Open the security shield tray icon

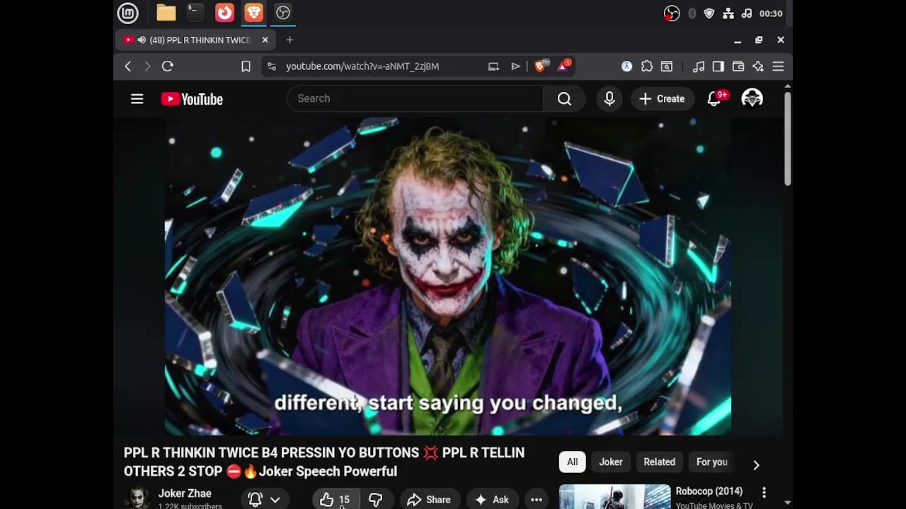pos(709,13)
